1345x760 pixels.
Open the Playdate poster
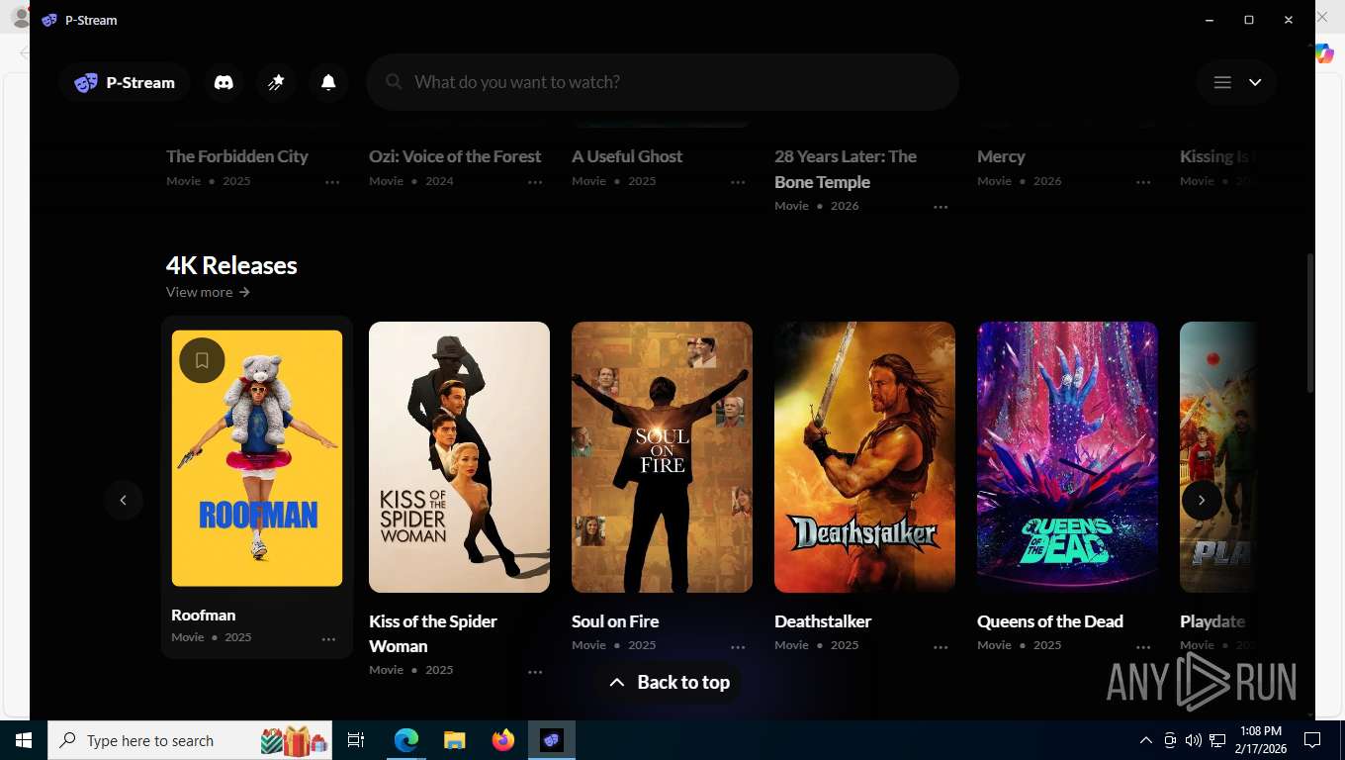pyautogui.click(x=1218, y=457)
